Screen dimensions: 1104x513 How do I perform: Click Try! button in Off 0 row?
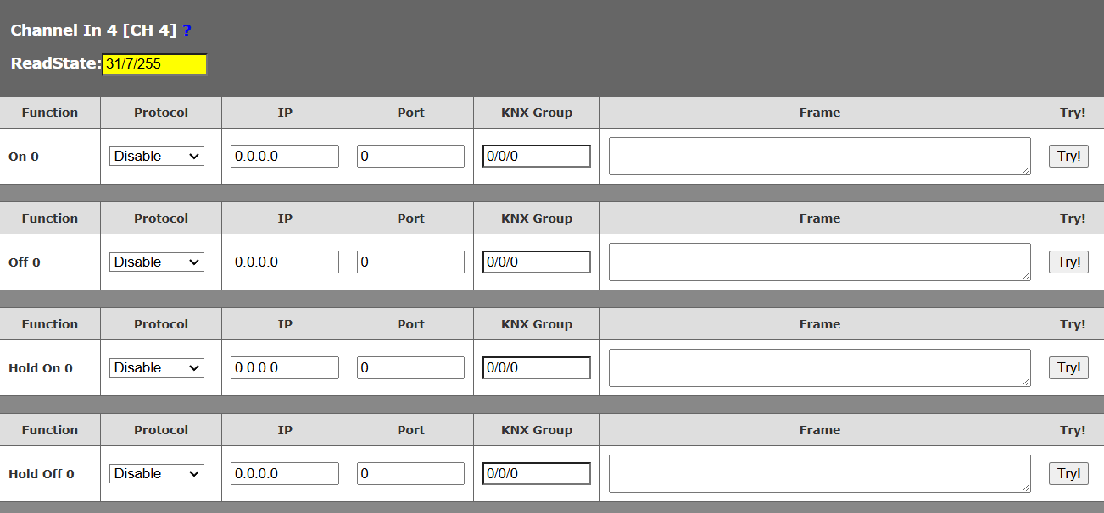pyautogui.click(x=1068, y=262)
